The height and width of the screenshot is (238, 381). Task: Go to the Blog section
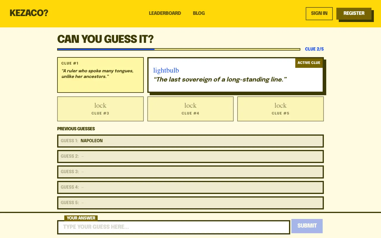[199, 13]
